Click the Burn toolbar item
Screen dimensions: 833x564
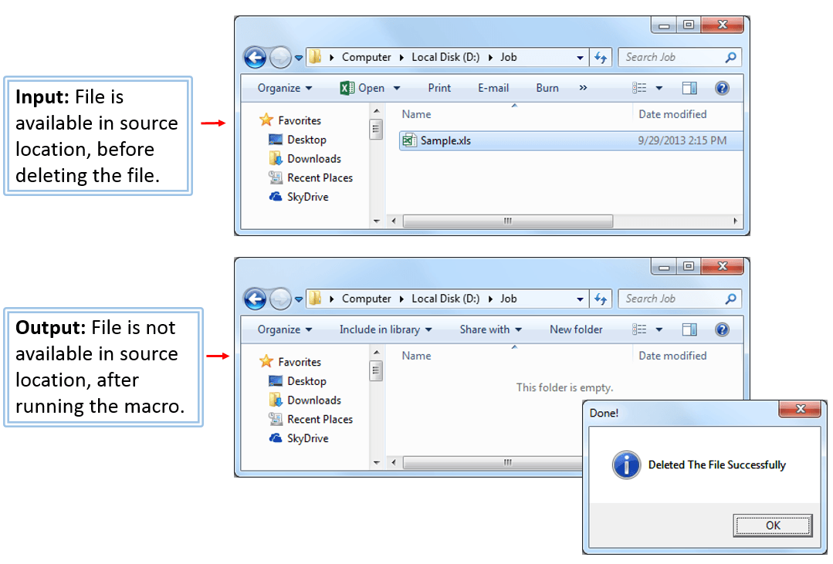[x=547, y=87]
